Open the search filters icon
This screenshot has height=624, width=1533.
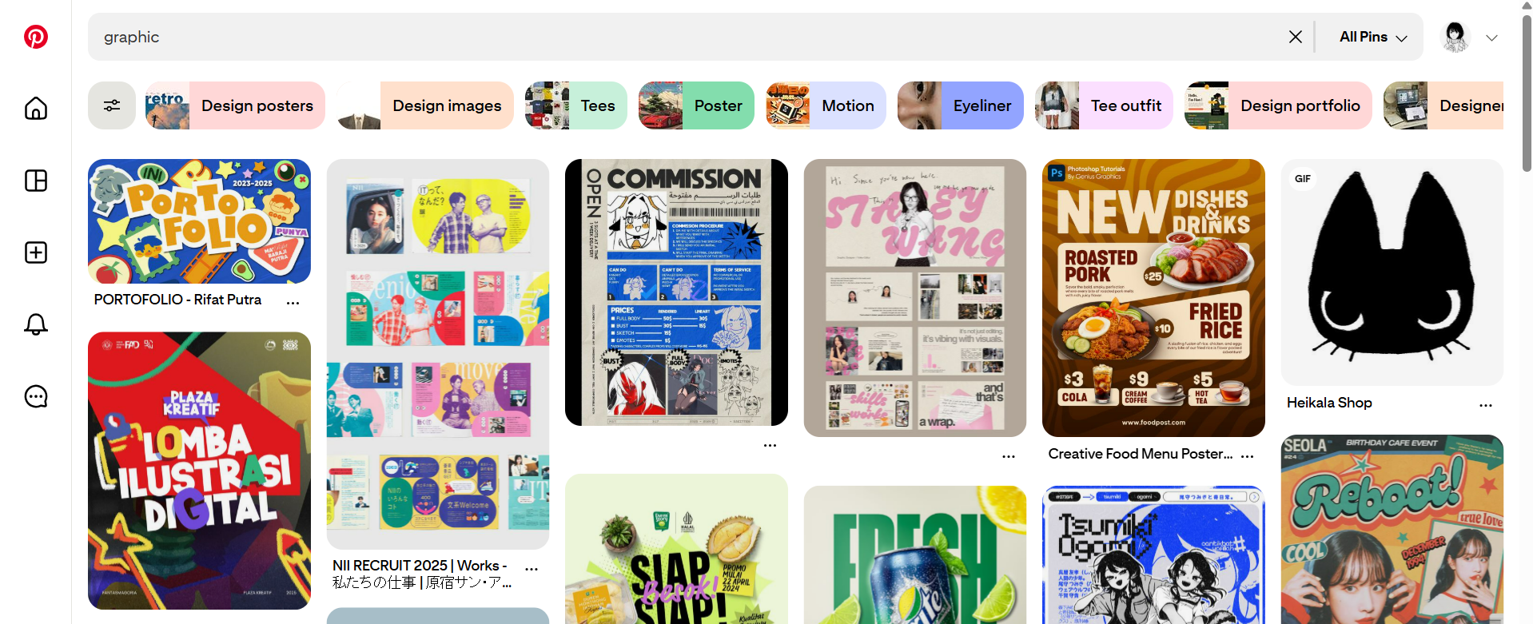click(x=112, y=105)
